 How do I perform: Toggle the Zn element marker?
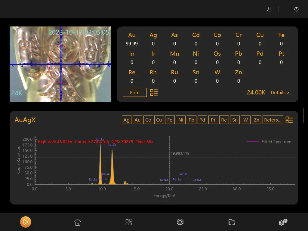coord(257,120)
